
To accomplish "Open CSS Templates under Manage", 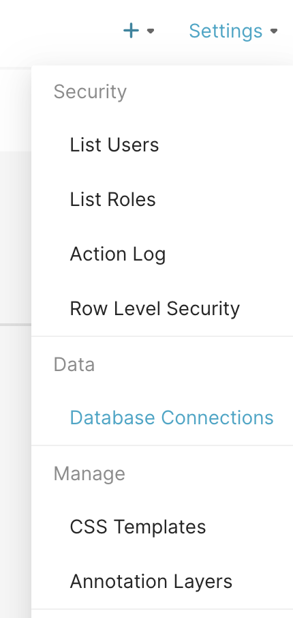I will click(138, 527).
